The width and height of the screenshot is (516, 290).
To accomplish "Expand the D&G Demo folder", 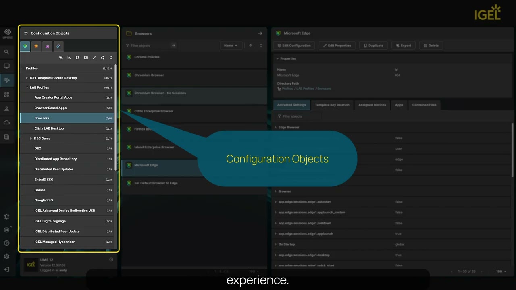I will [31, 139].
